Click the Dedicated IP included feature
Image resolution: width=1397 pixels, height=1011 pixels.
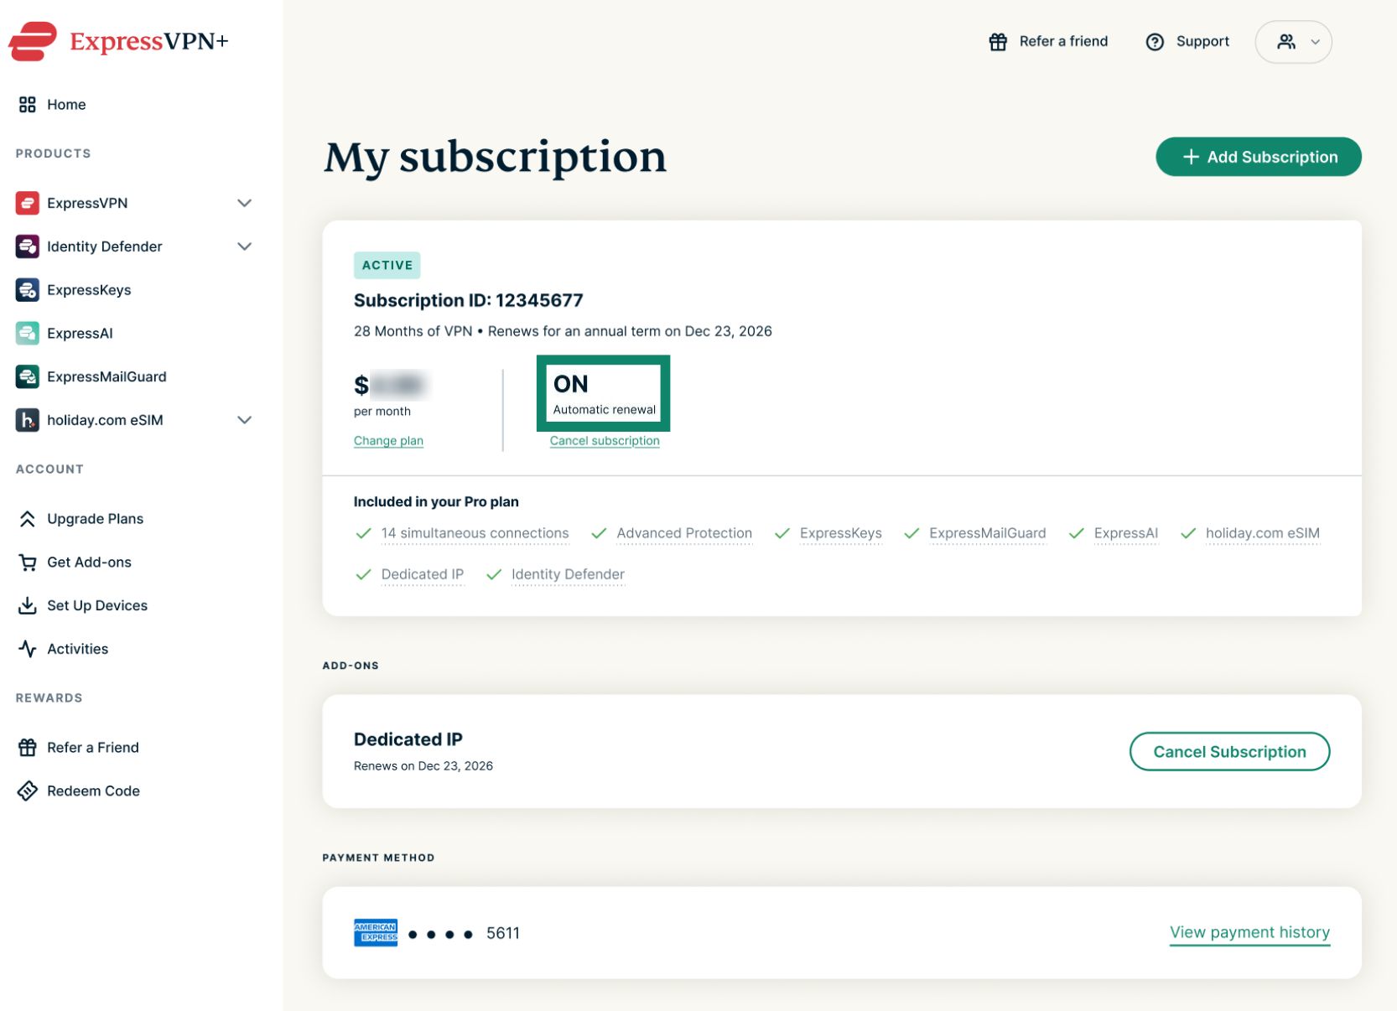(422, 574)
